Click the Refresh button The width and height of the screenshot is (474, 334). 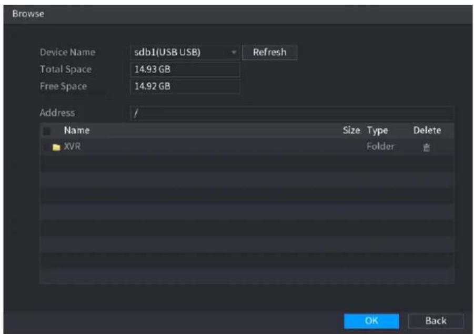[270, 52]
